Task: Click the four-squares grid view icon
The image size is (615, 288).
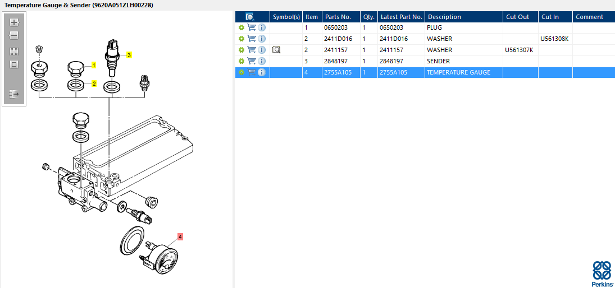Action: (x=14, y=51)
